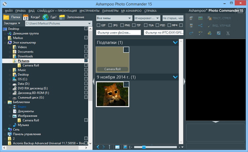
Task: Click the top-left stacked images tool icon
Action: coord(191,18)
